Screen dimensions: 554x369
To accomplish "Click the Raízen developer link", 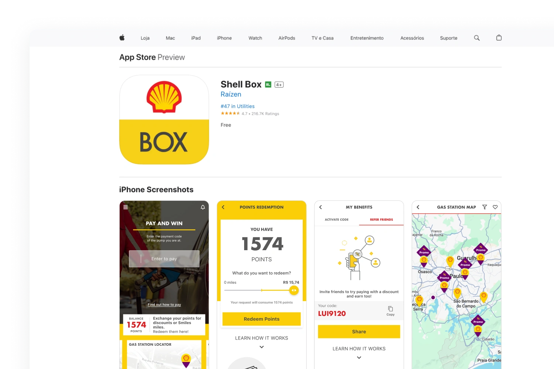I will pyautogui.click(x=231, y=94).
